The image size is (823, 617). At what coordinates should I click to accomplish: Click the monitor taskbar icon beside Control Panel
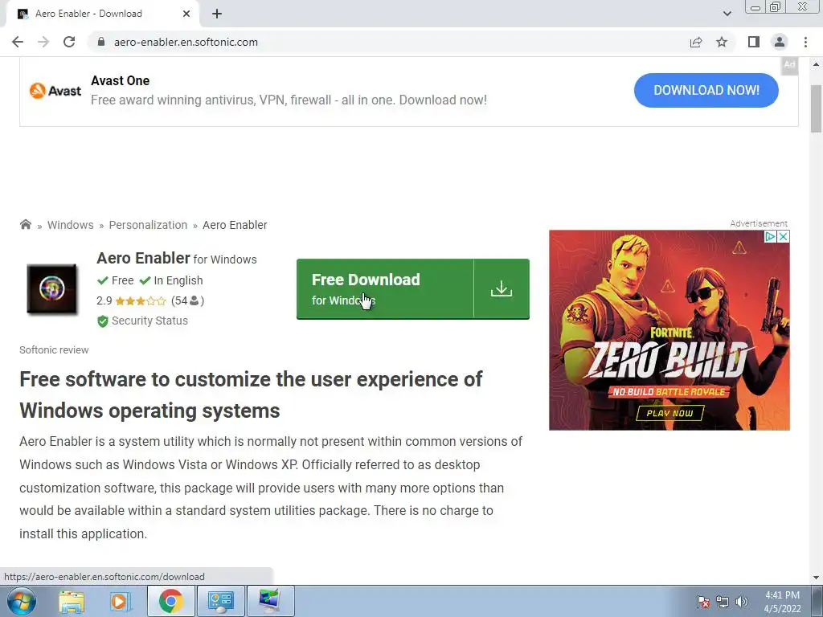click(270, 601)
